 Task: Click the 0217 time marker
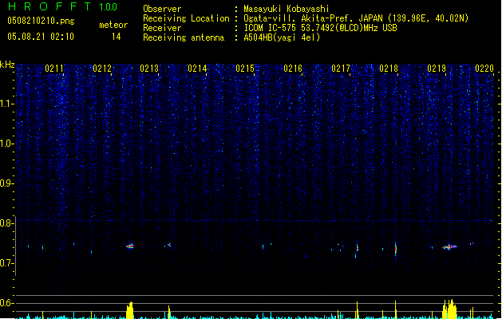[x=341, y=69]
